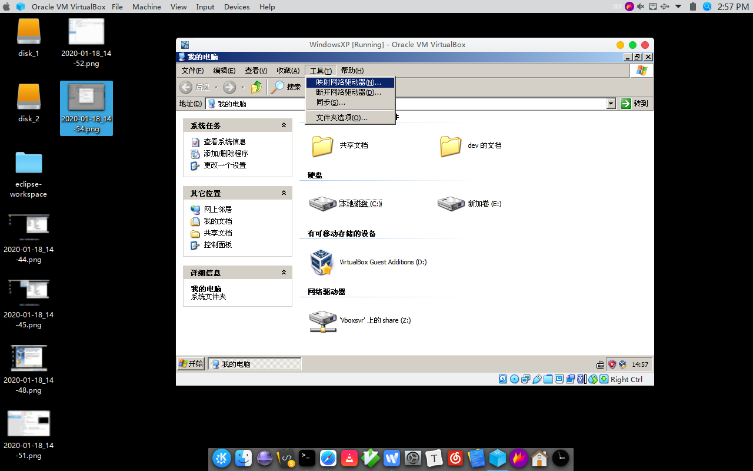This screenshot has width=753, height=471.
Task: Open the 文件(F) menu
Action: (x=192, y=71)
